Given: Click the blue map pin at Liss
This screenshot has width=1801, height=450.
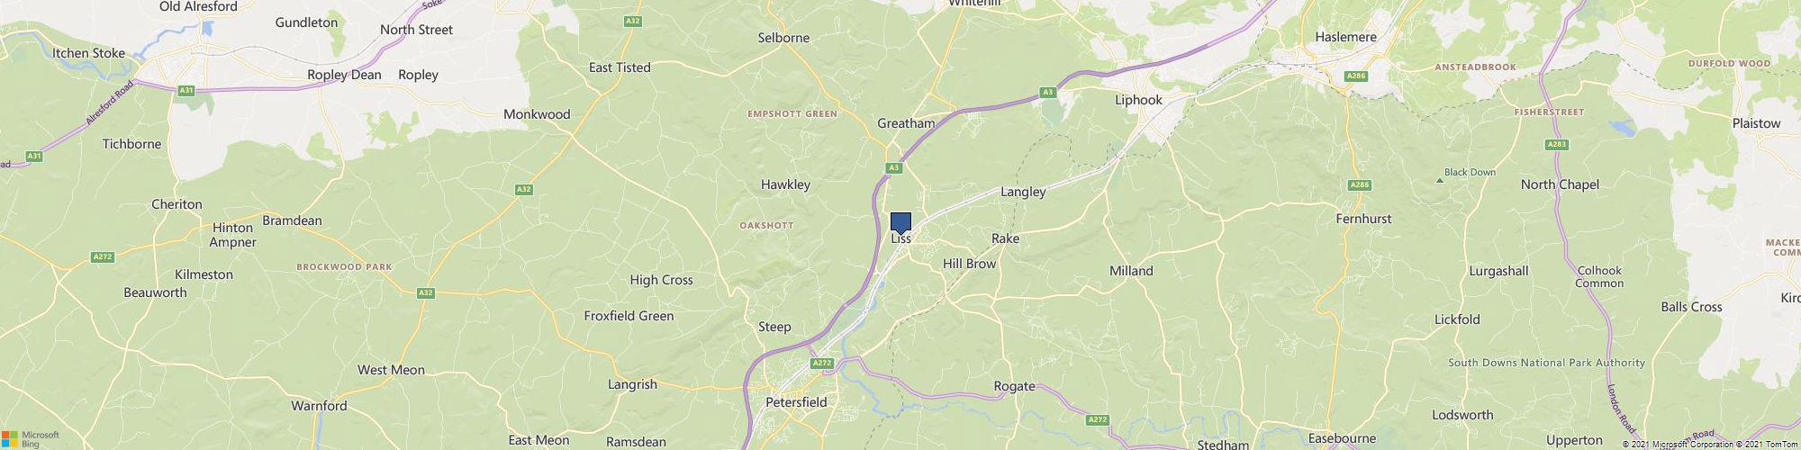Looking at the screenshot, I should tap(900, 223).
